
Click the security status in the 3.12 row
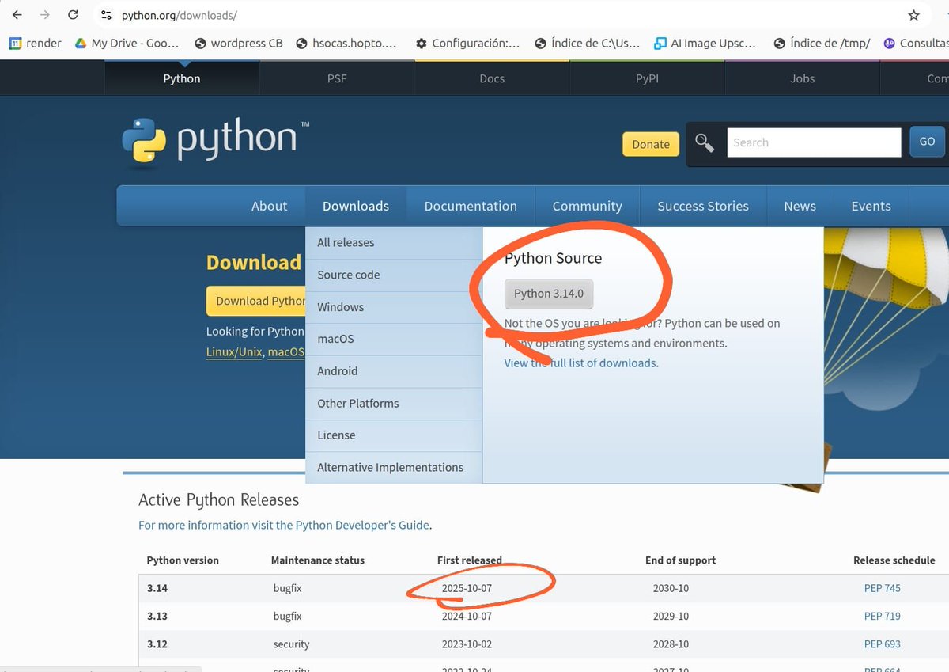click(291, 644)
